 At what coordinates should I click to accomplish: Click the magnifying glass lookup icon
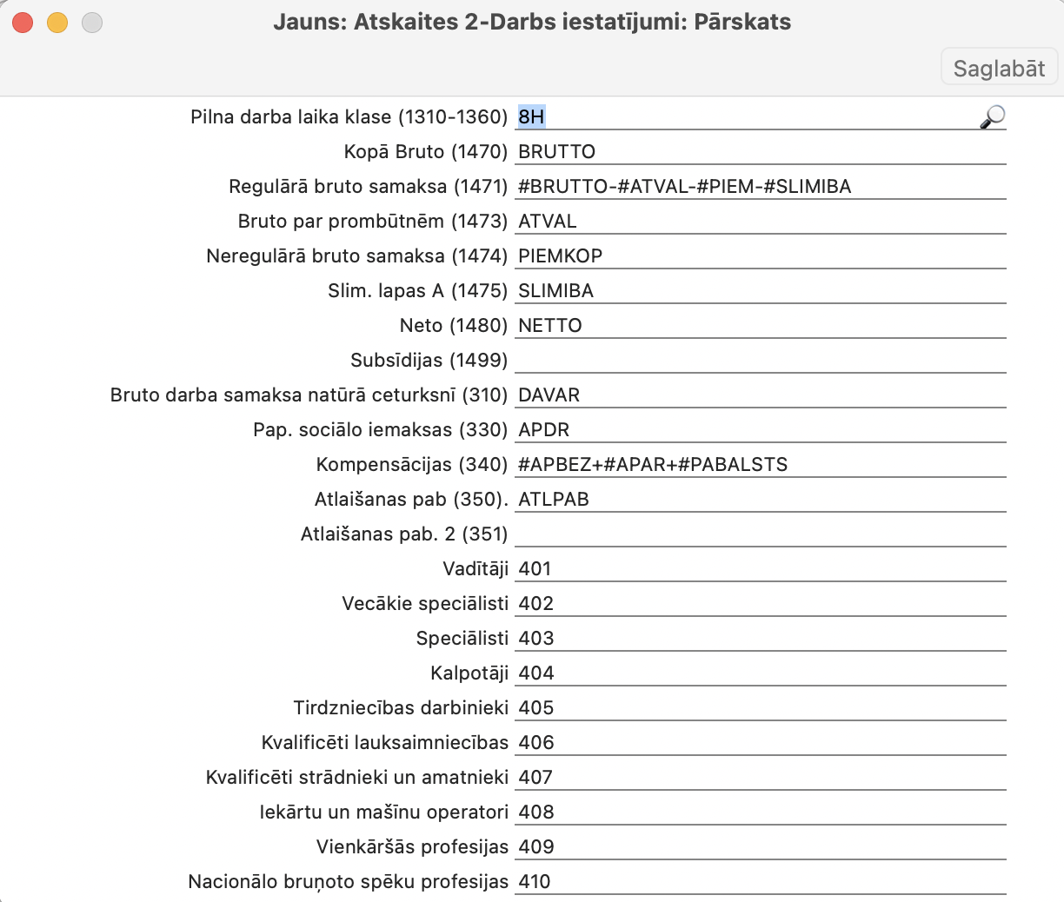point(992,116)
